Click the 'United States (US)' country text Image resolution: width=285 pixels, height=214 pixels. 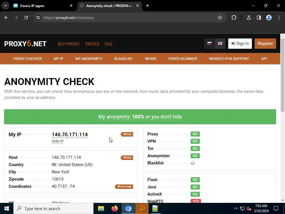(x=75, y=165)
